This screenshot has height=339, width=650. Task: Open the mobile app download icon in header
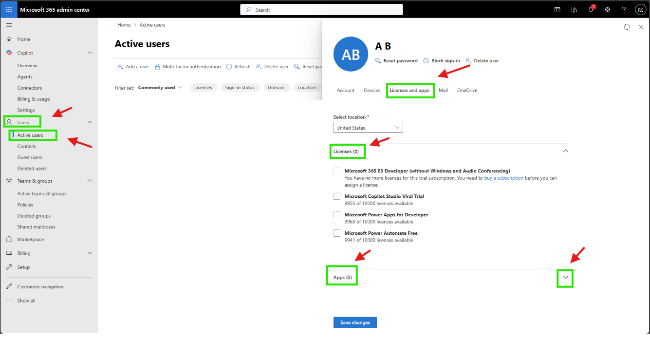point(574,10)
